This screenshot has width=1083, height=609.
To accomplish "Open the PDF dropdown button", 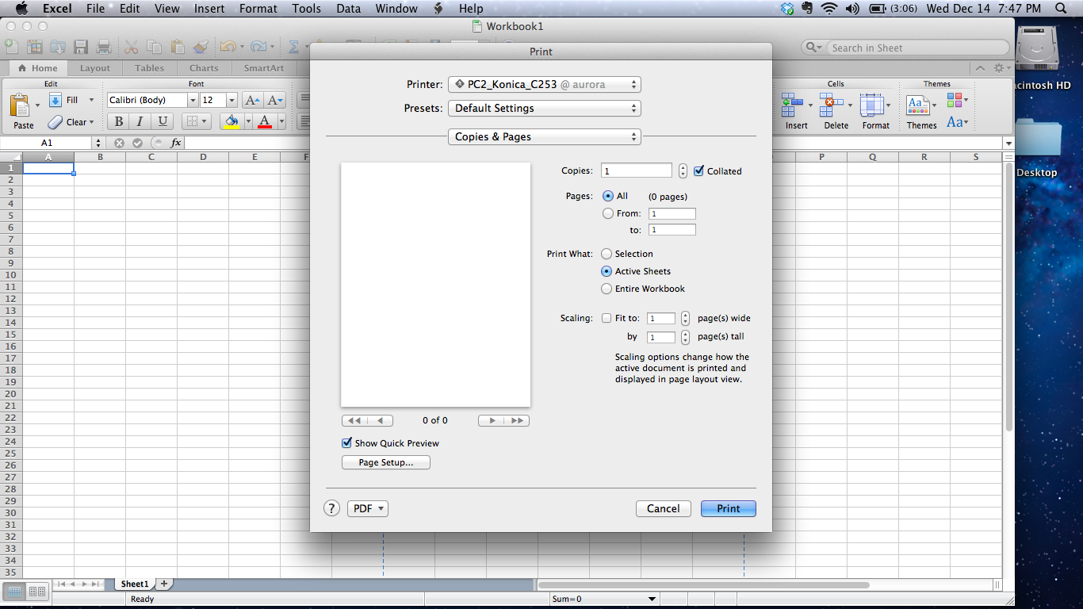I will [x=368, y=508].
